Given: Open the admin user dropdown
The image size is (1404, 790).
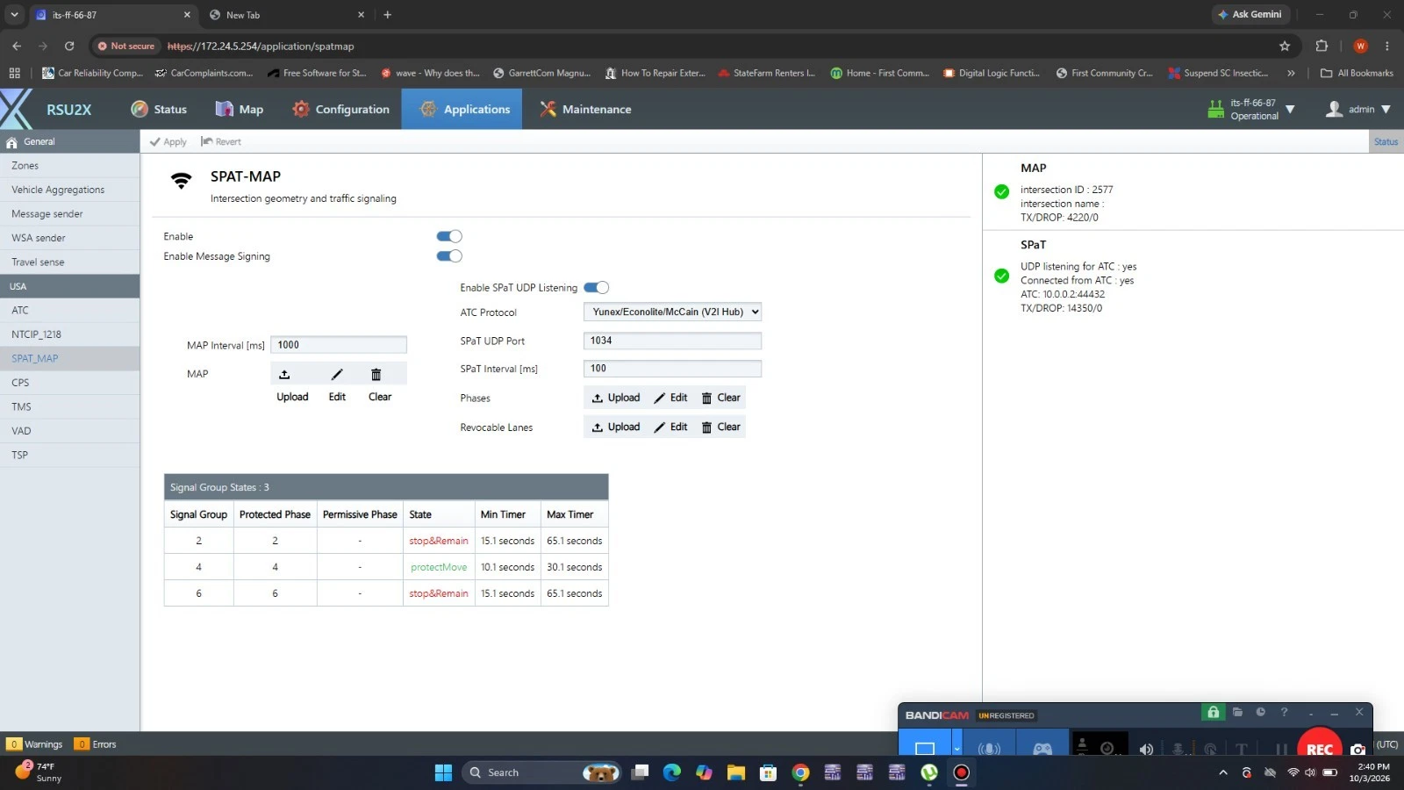Looking at the screenshot, I should [x=1386, y=110].
